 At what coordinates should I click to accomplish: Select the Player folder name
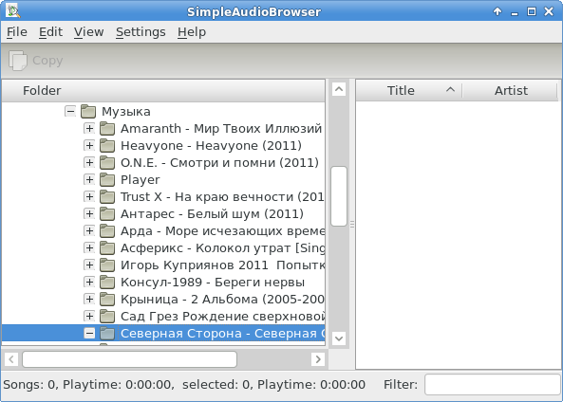pyautogui.click(x=141, y=179)
